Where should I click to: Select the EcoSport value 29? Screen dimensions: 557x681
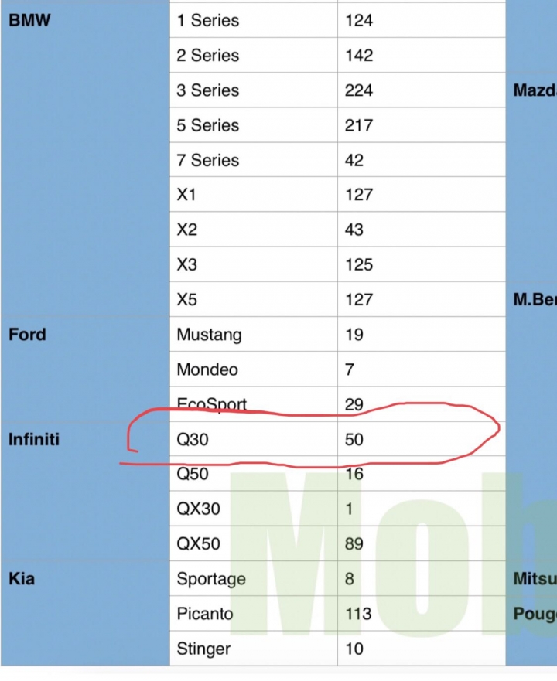[x=354, y=404]
